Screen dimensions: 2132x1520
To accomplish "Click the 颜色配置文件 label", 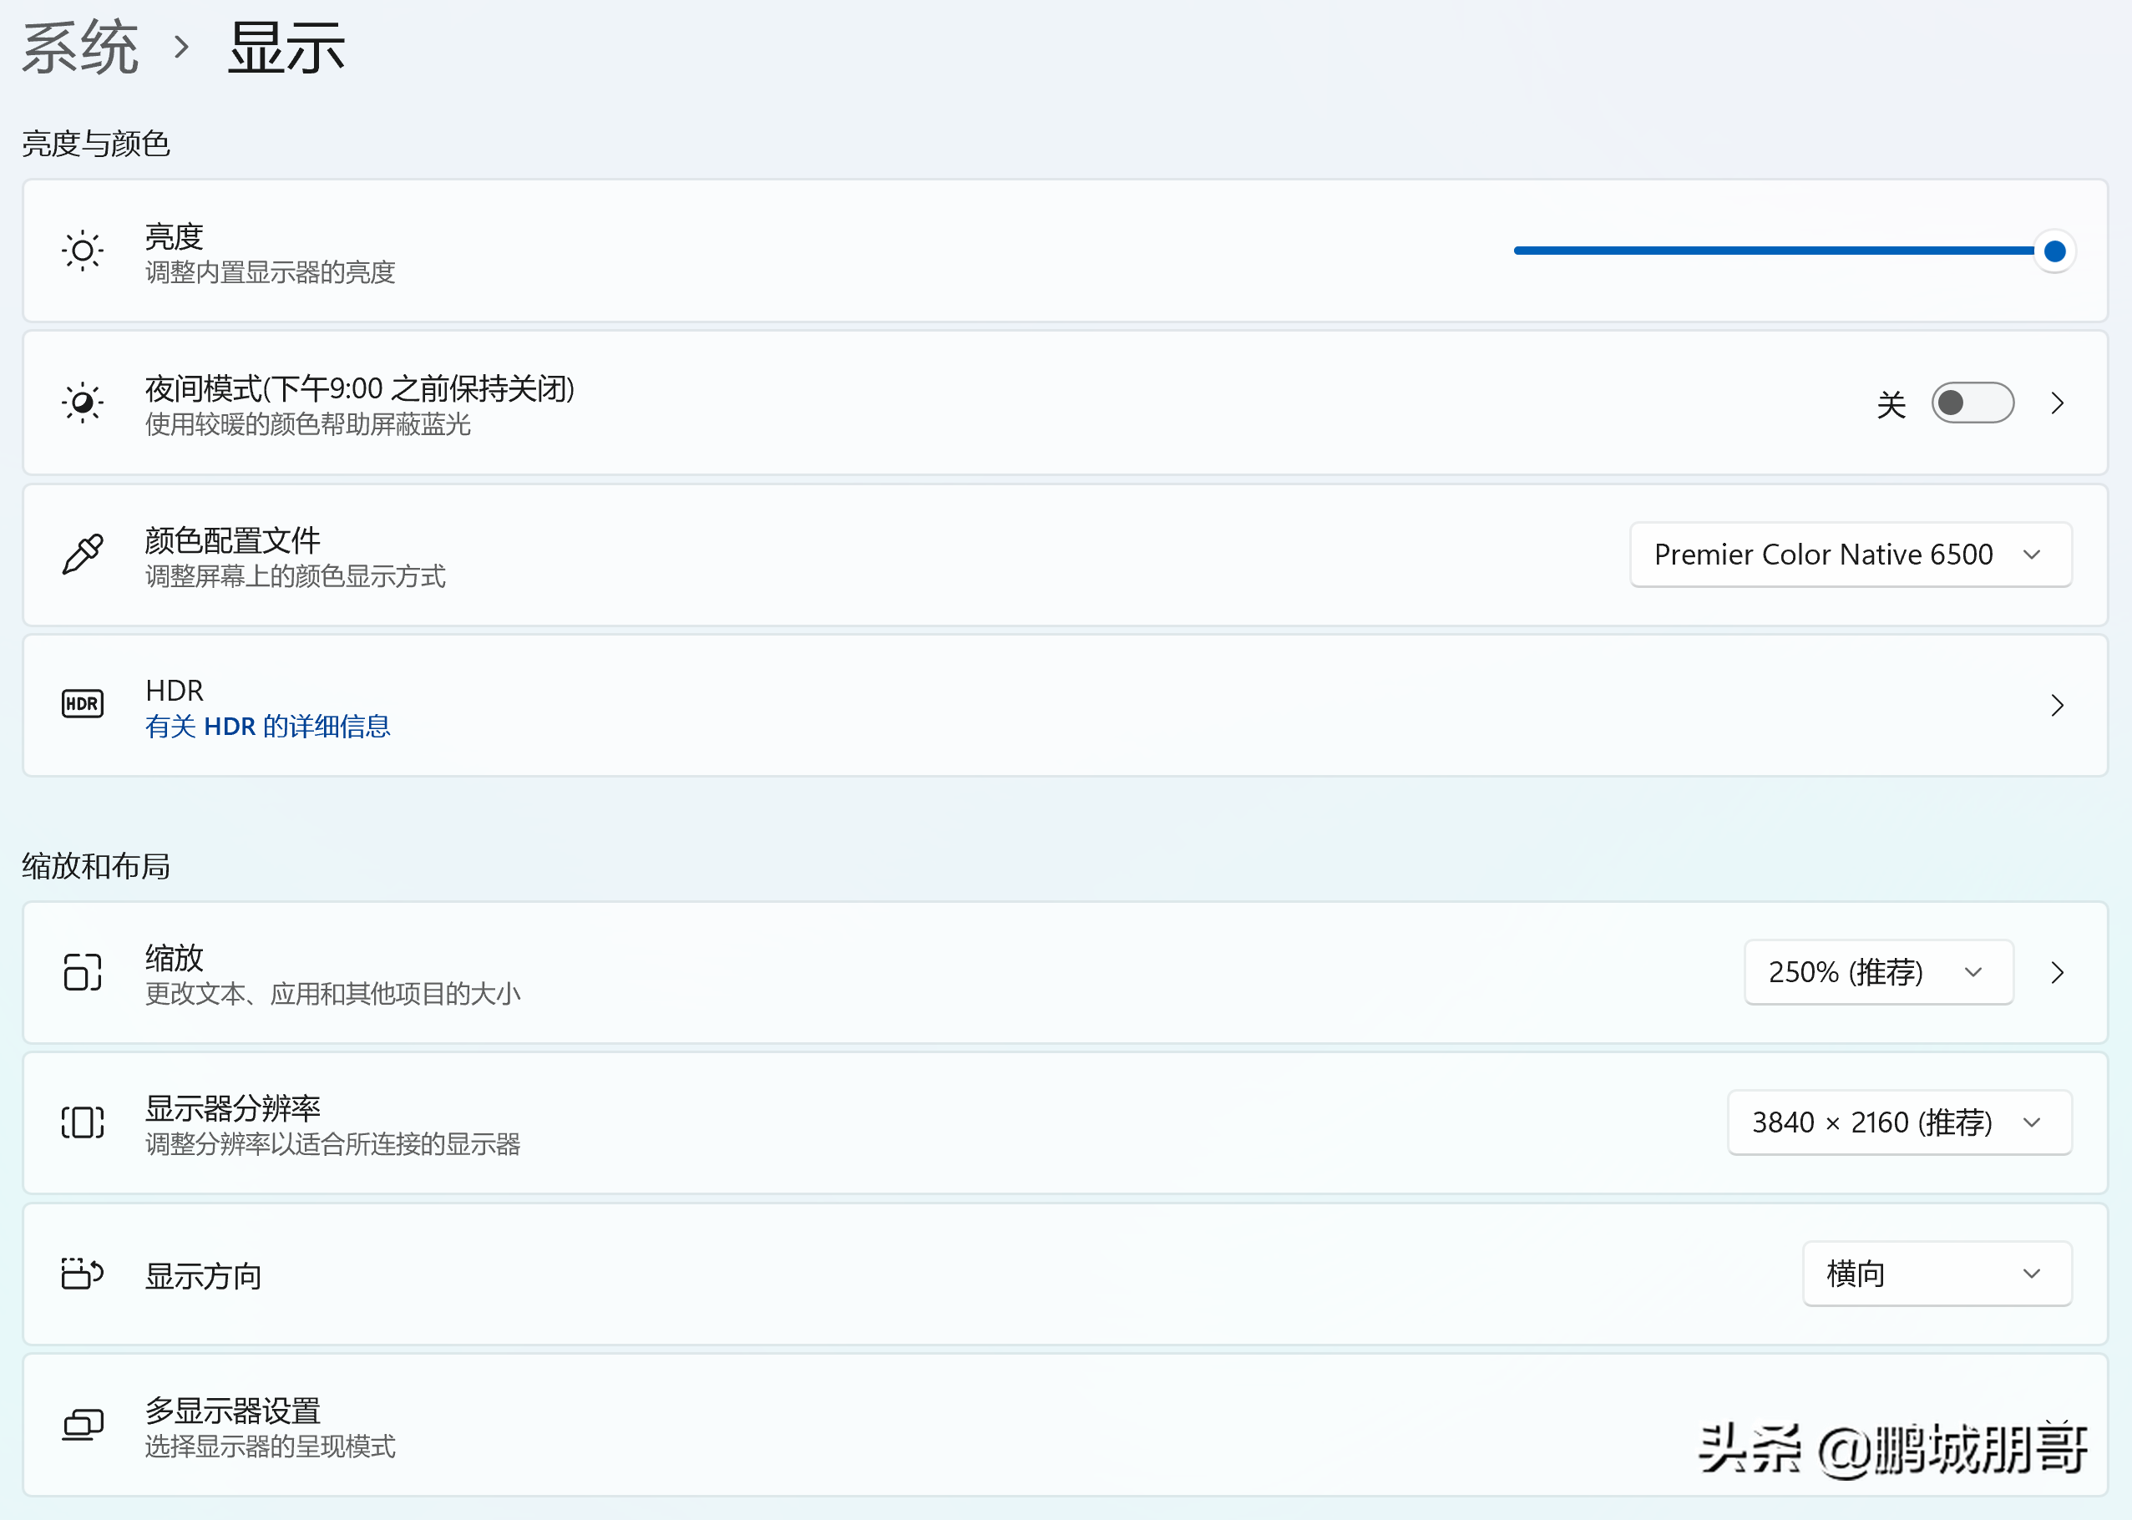I will (233, 540).
